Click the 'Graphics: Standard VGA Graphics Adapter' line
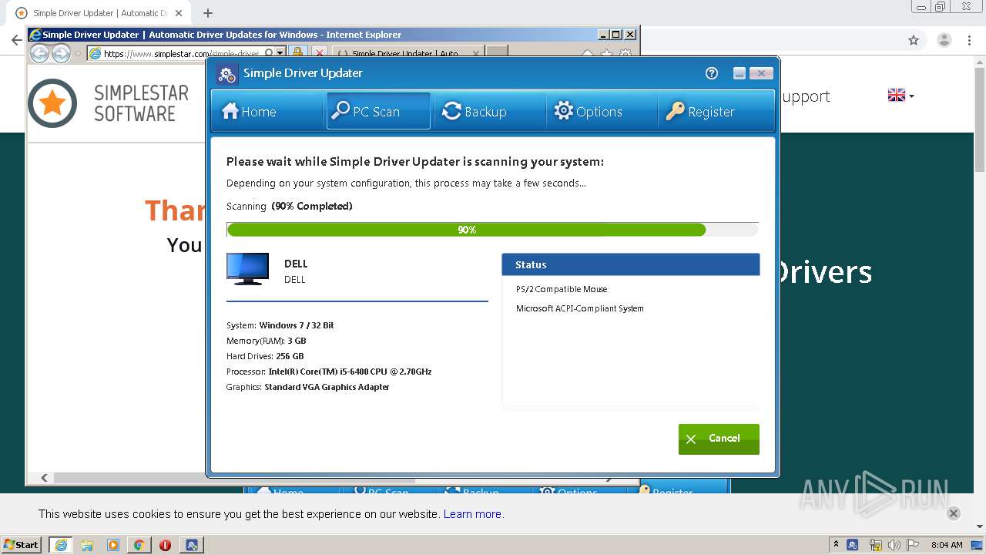Viewport: 986px width, 555px height. tap(308, 387)
